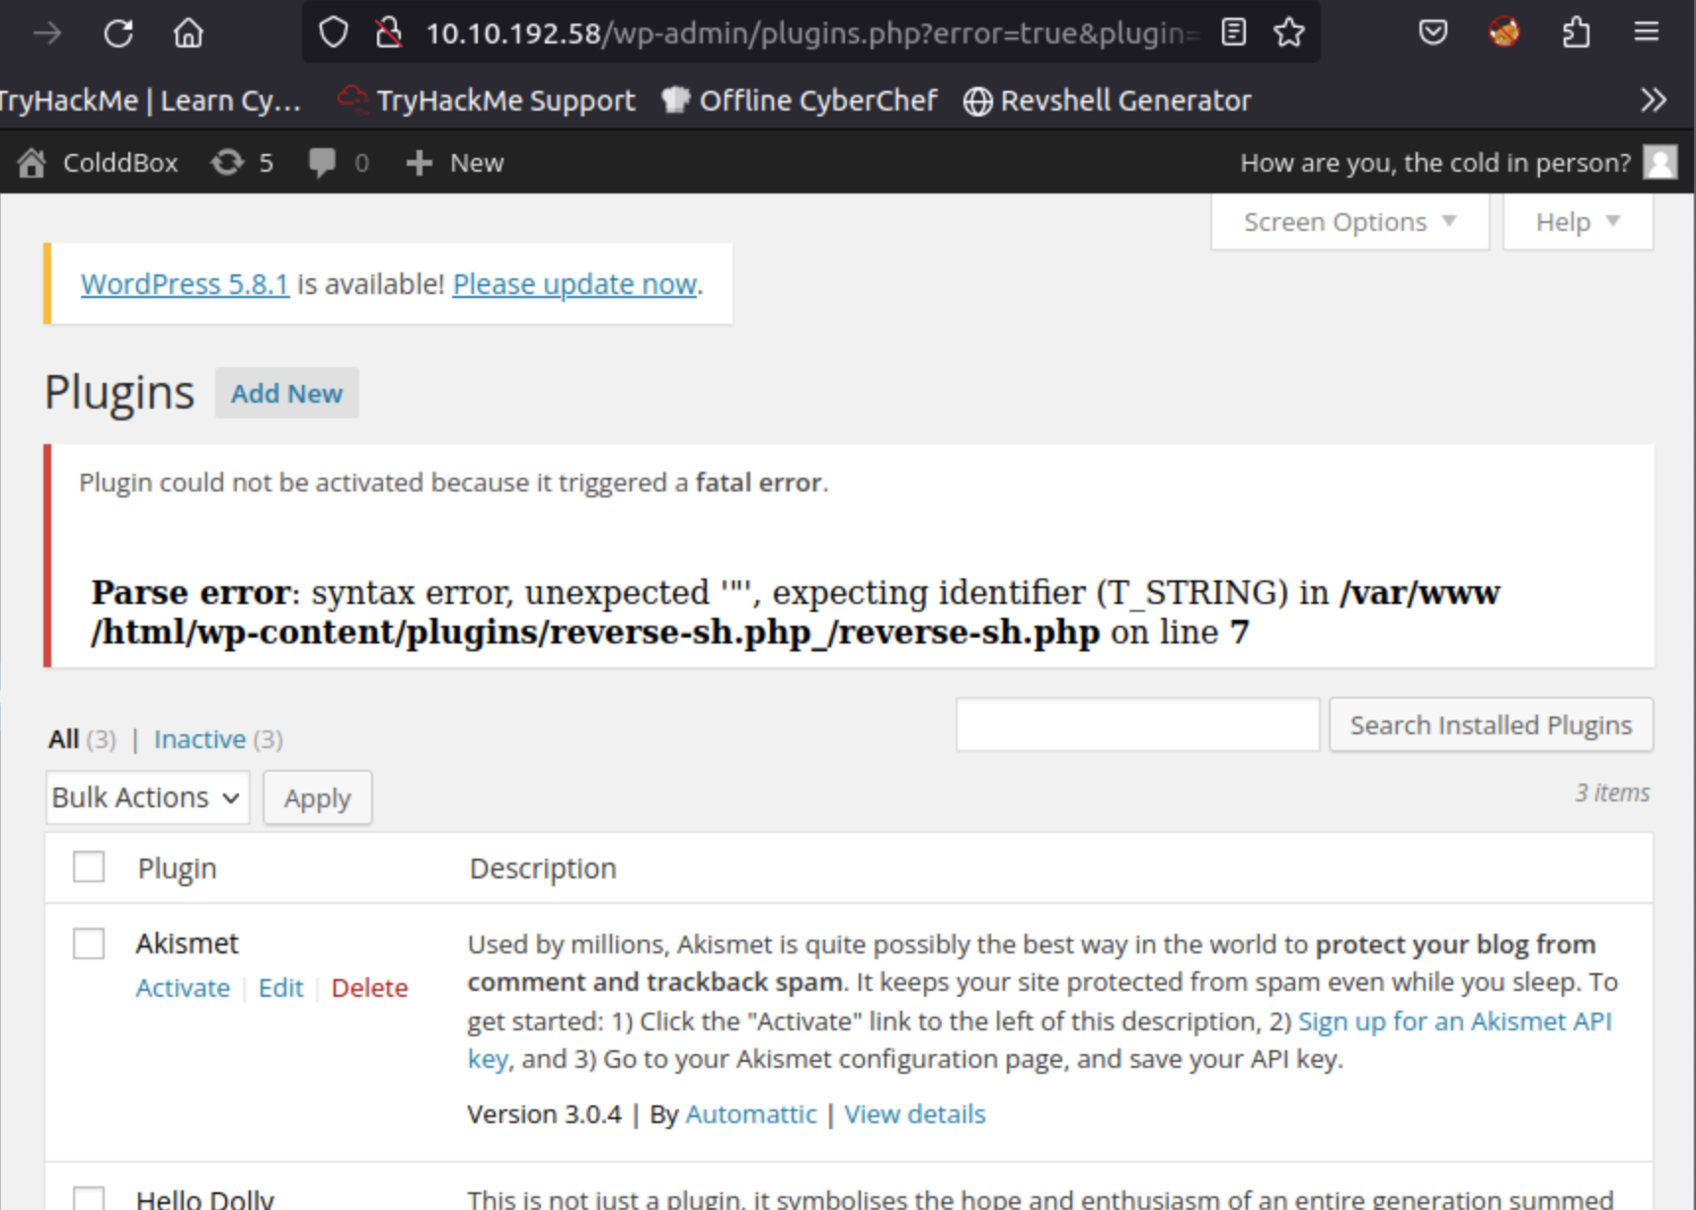Reload the page with the refresh icon
This screenshot has height=1210, width=1696.
[x=118, y=34]
